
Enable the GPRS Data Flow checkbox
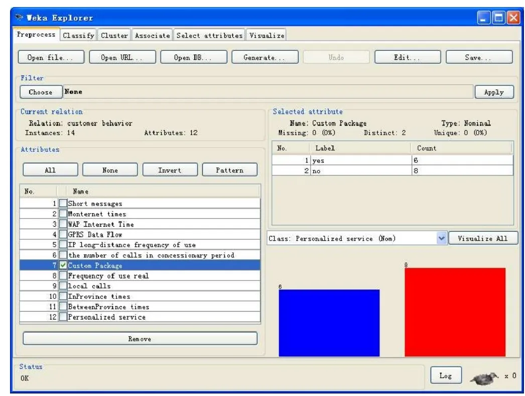(x=63, y=235)
